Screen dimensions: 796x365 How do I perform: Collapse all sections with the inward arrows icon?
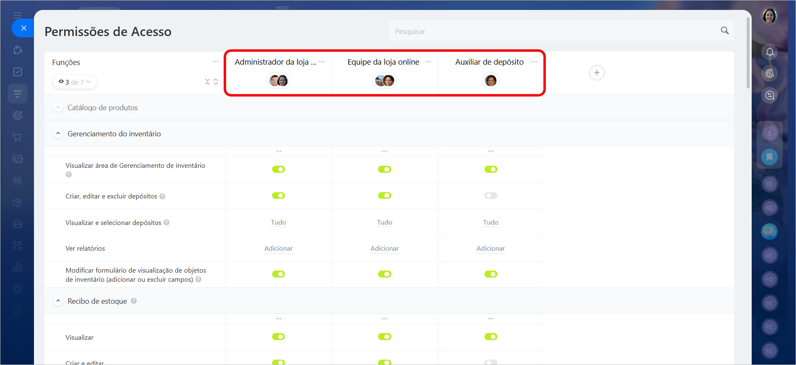[x=207, y=82]
